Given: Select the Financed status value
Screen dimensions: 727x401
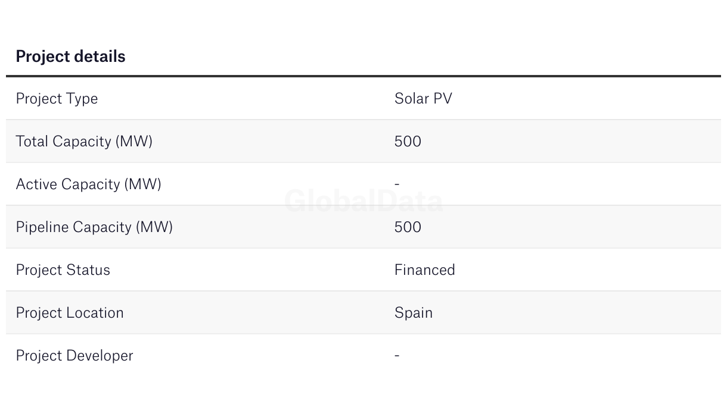Looking at the screenshot, I should 424,270.
